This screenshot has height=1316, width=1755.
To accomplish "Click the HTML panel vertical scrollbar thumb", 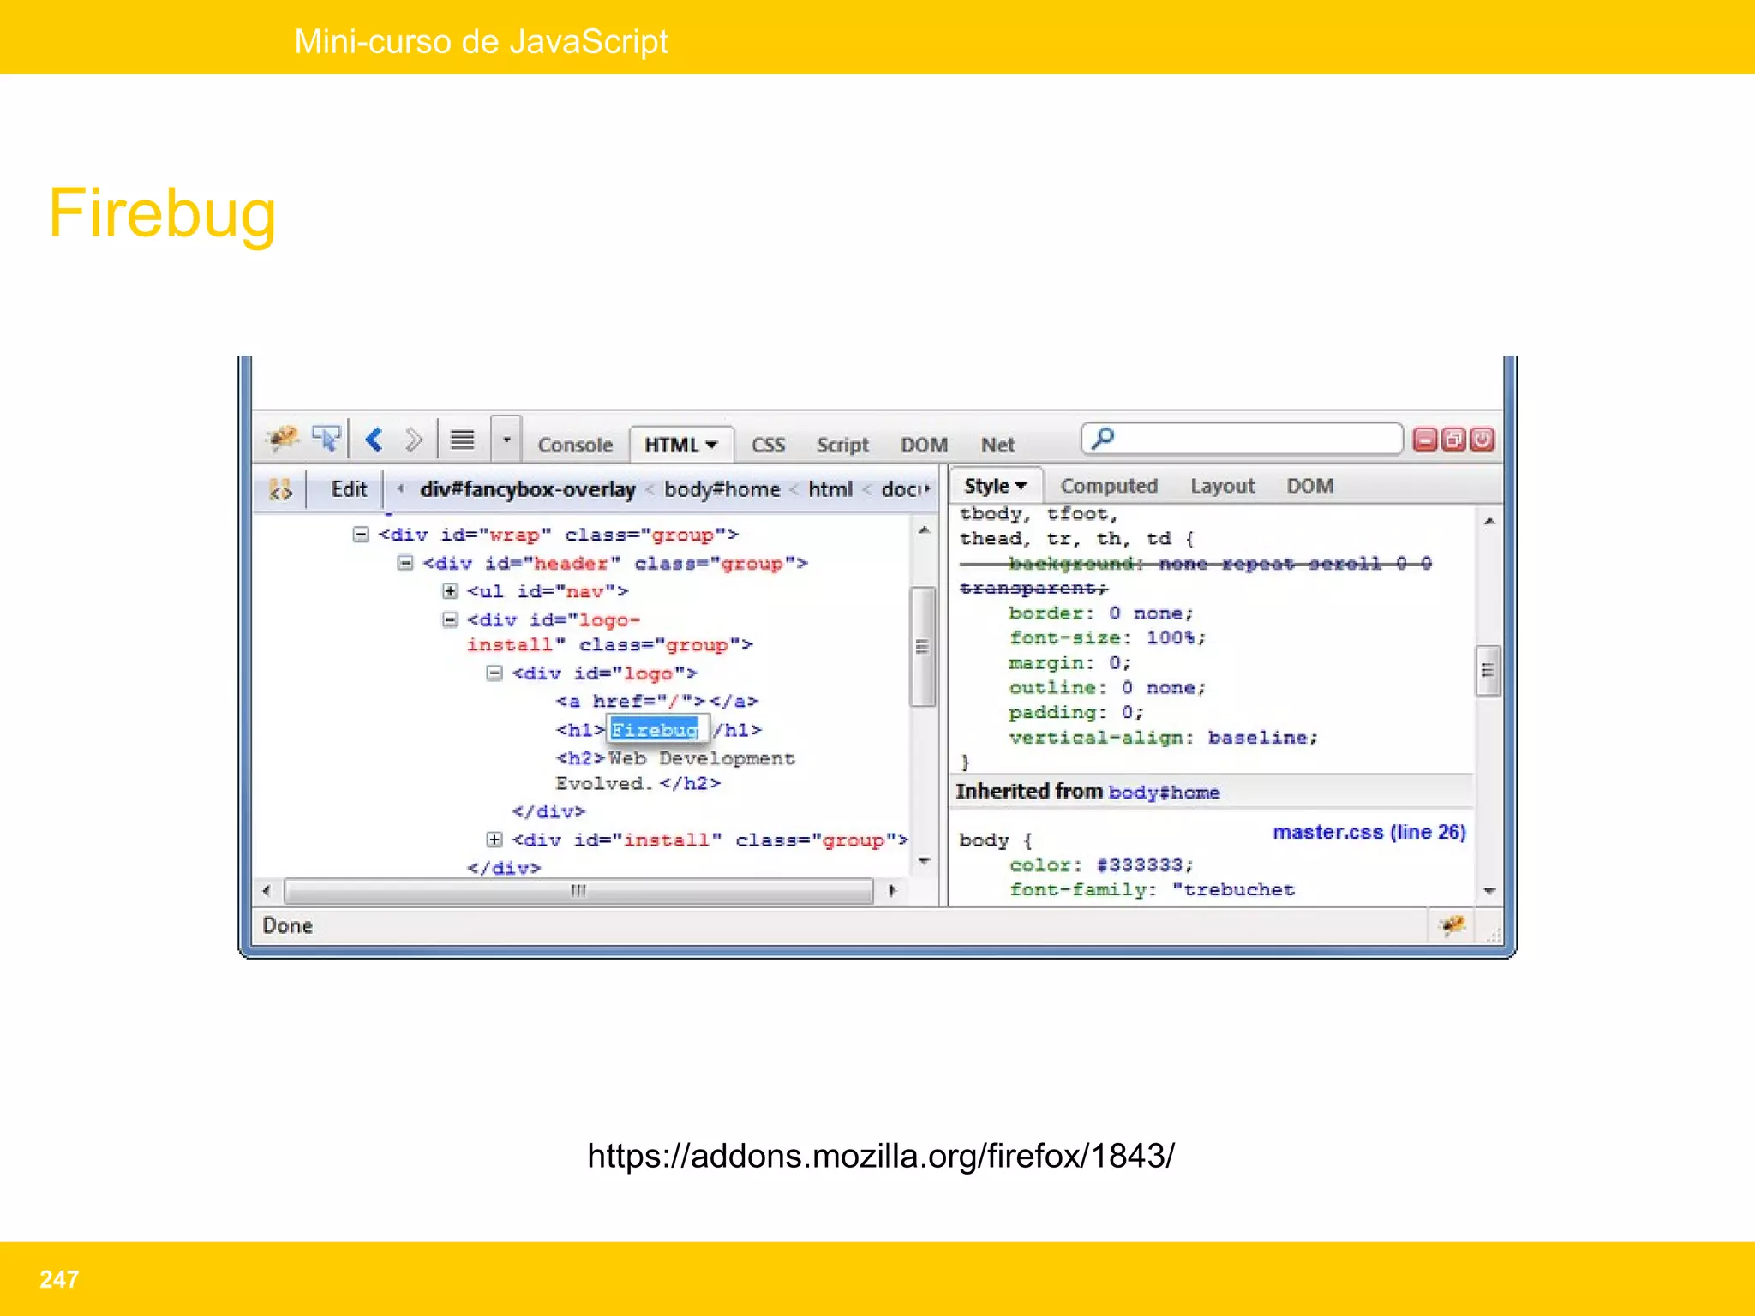I will pyautogui.click(x=923, y=646).
